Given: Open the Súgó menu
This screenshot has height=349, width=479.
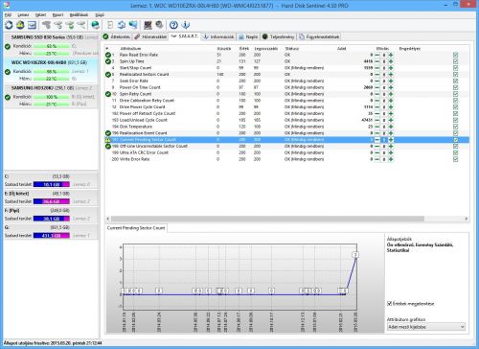Looking at the screenshot, I should coord(100,14).
